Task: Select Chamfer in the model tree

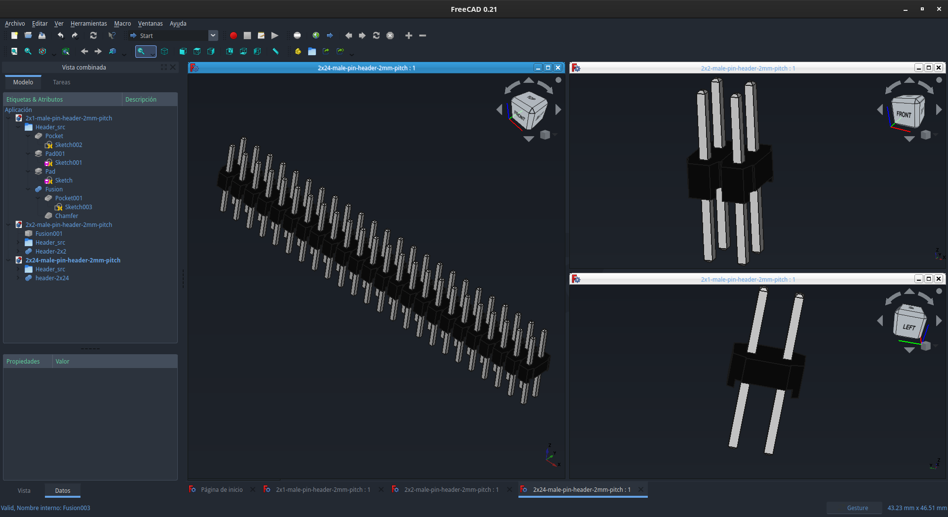Action: 67,216
